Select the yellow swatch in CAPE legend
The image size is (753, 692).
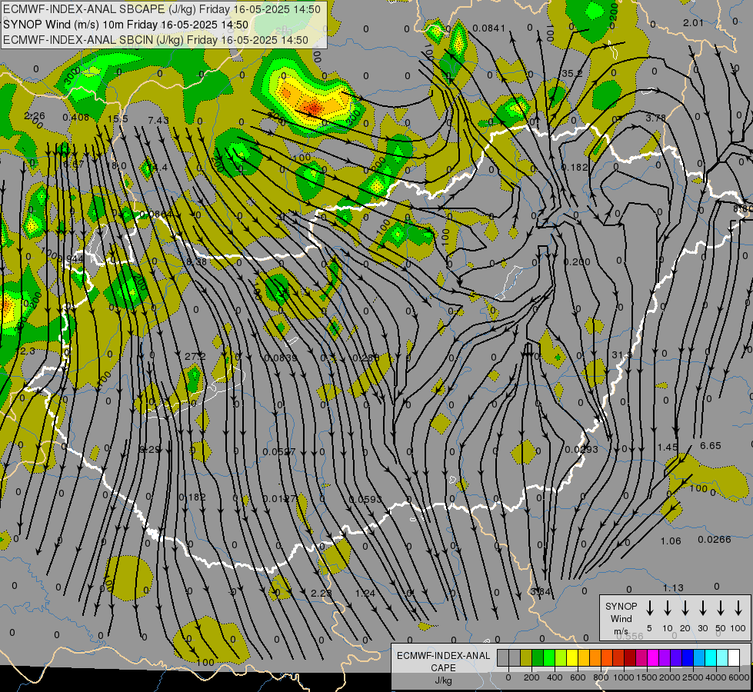(572, 658)
